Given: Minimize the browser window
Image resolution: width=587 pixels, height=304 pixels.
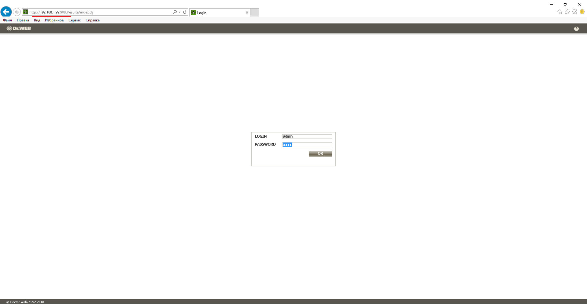Looking at the screenshot, I should tap(552, 4).
